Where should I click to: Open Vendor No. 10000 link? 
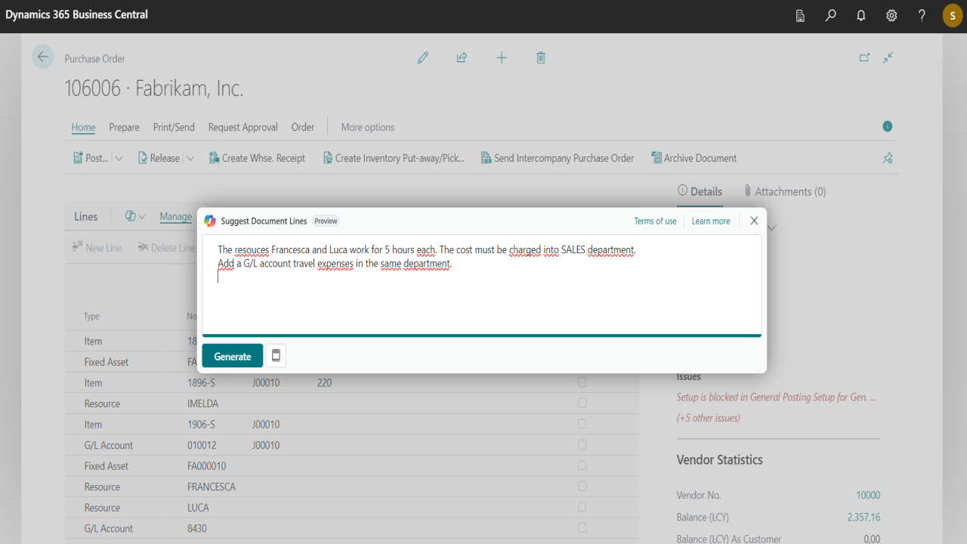click(868, 495)
